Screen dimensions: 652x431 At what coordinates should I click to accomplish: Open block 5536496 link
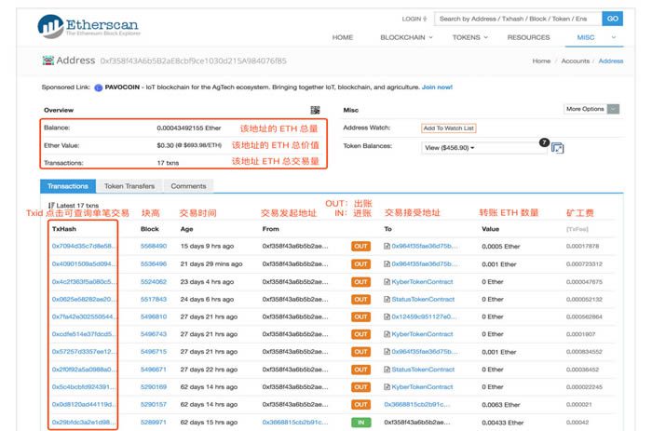[153, 263]
